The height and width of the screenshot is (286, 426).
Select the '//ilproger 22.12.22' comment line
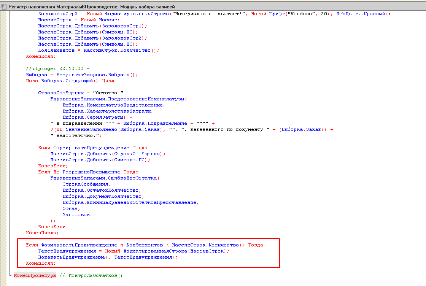57,68
